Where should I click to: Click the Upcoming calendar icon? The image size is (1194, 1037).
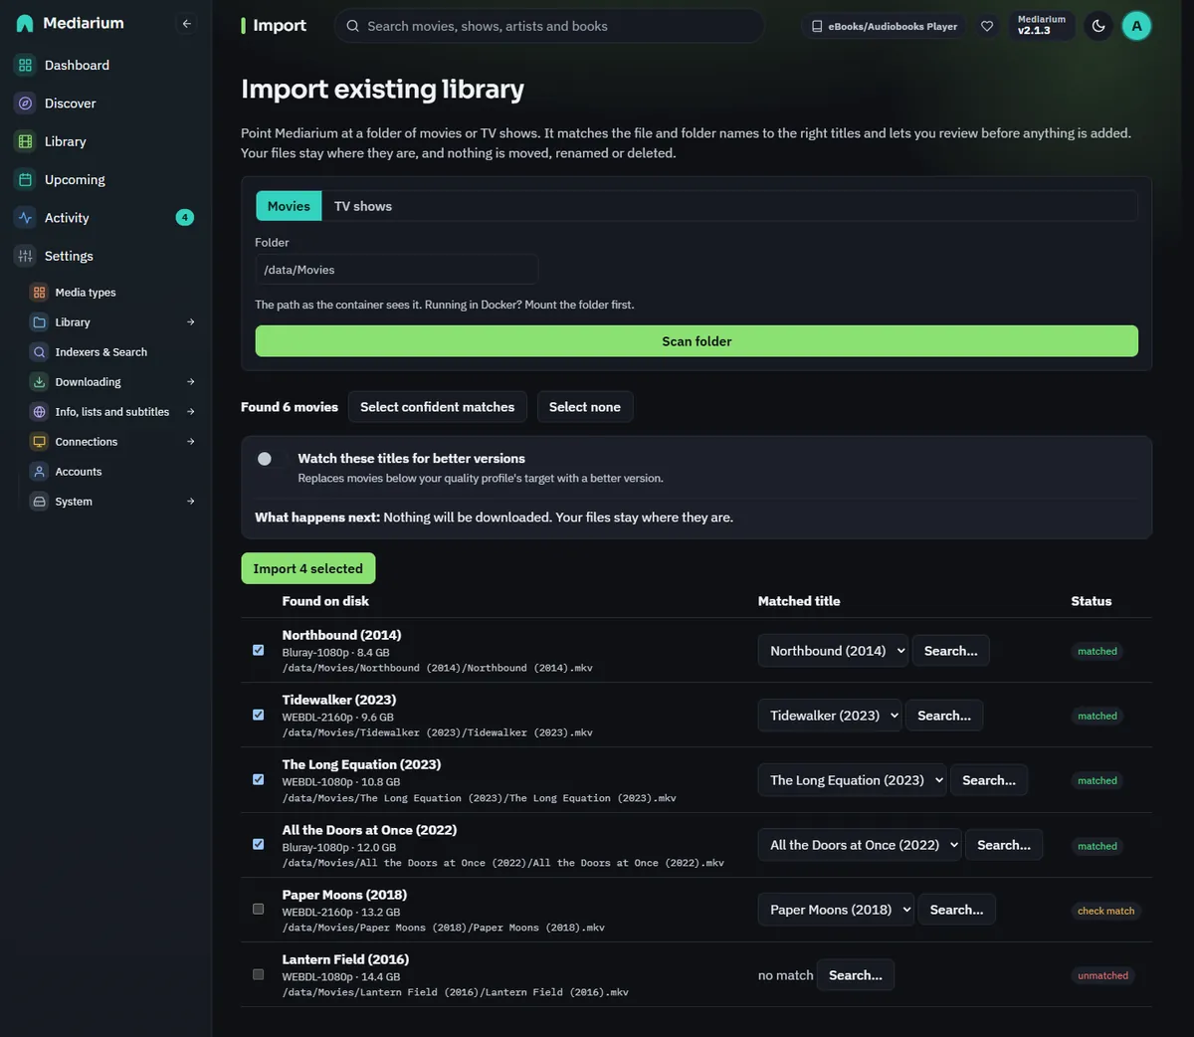click(25, 179)
